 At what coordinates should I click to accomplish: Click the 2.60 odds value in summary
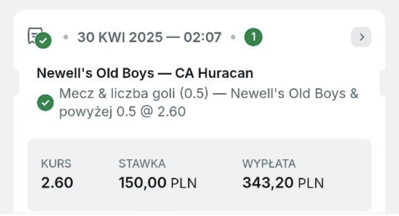57,183
